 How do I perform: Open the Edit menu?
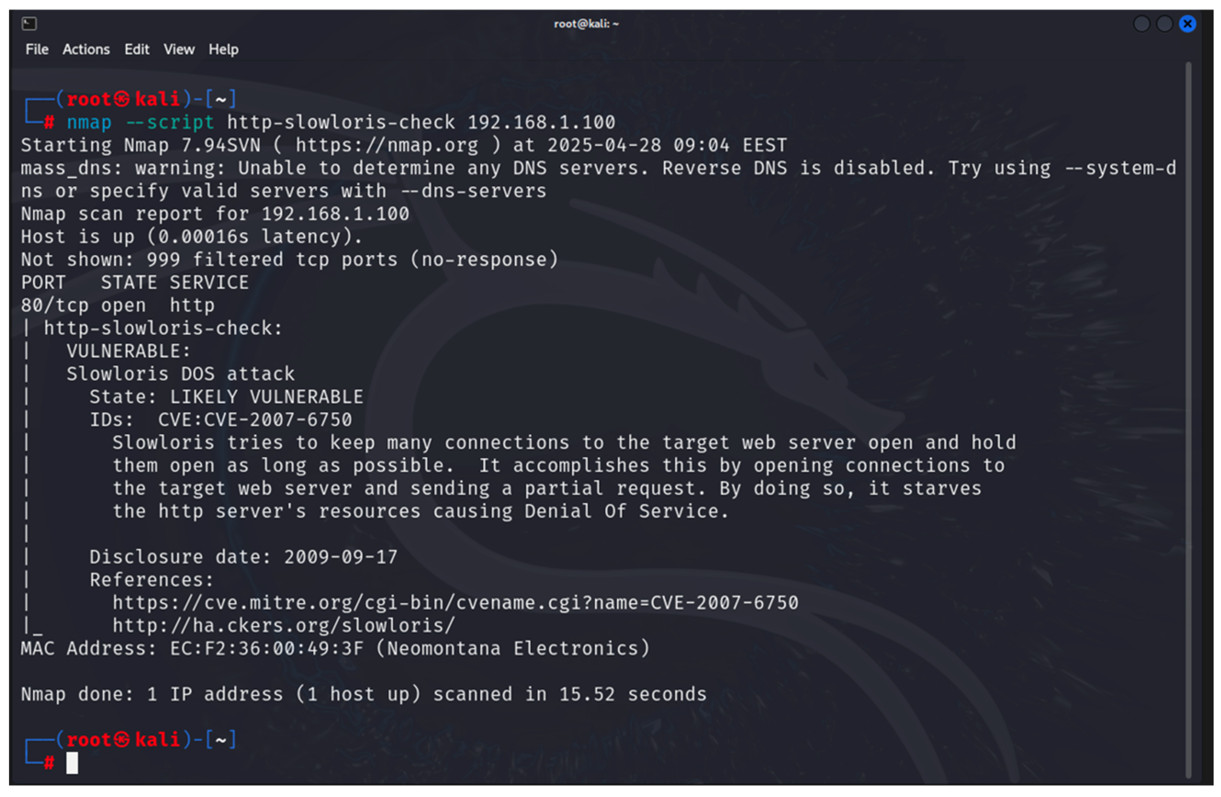point(136,49)
